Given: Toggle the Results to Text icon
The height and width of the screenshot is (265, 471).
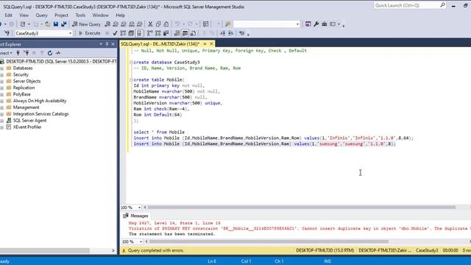Looking at the screenshot, I should coord(177,33).
